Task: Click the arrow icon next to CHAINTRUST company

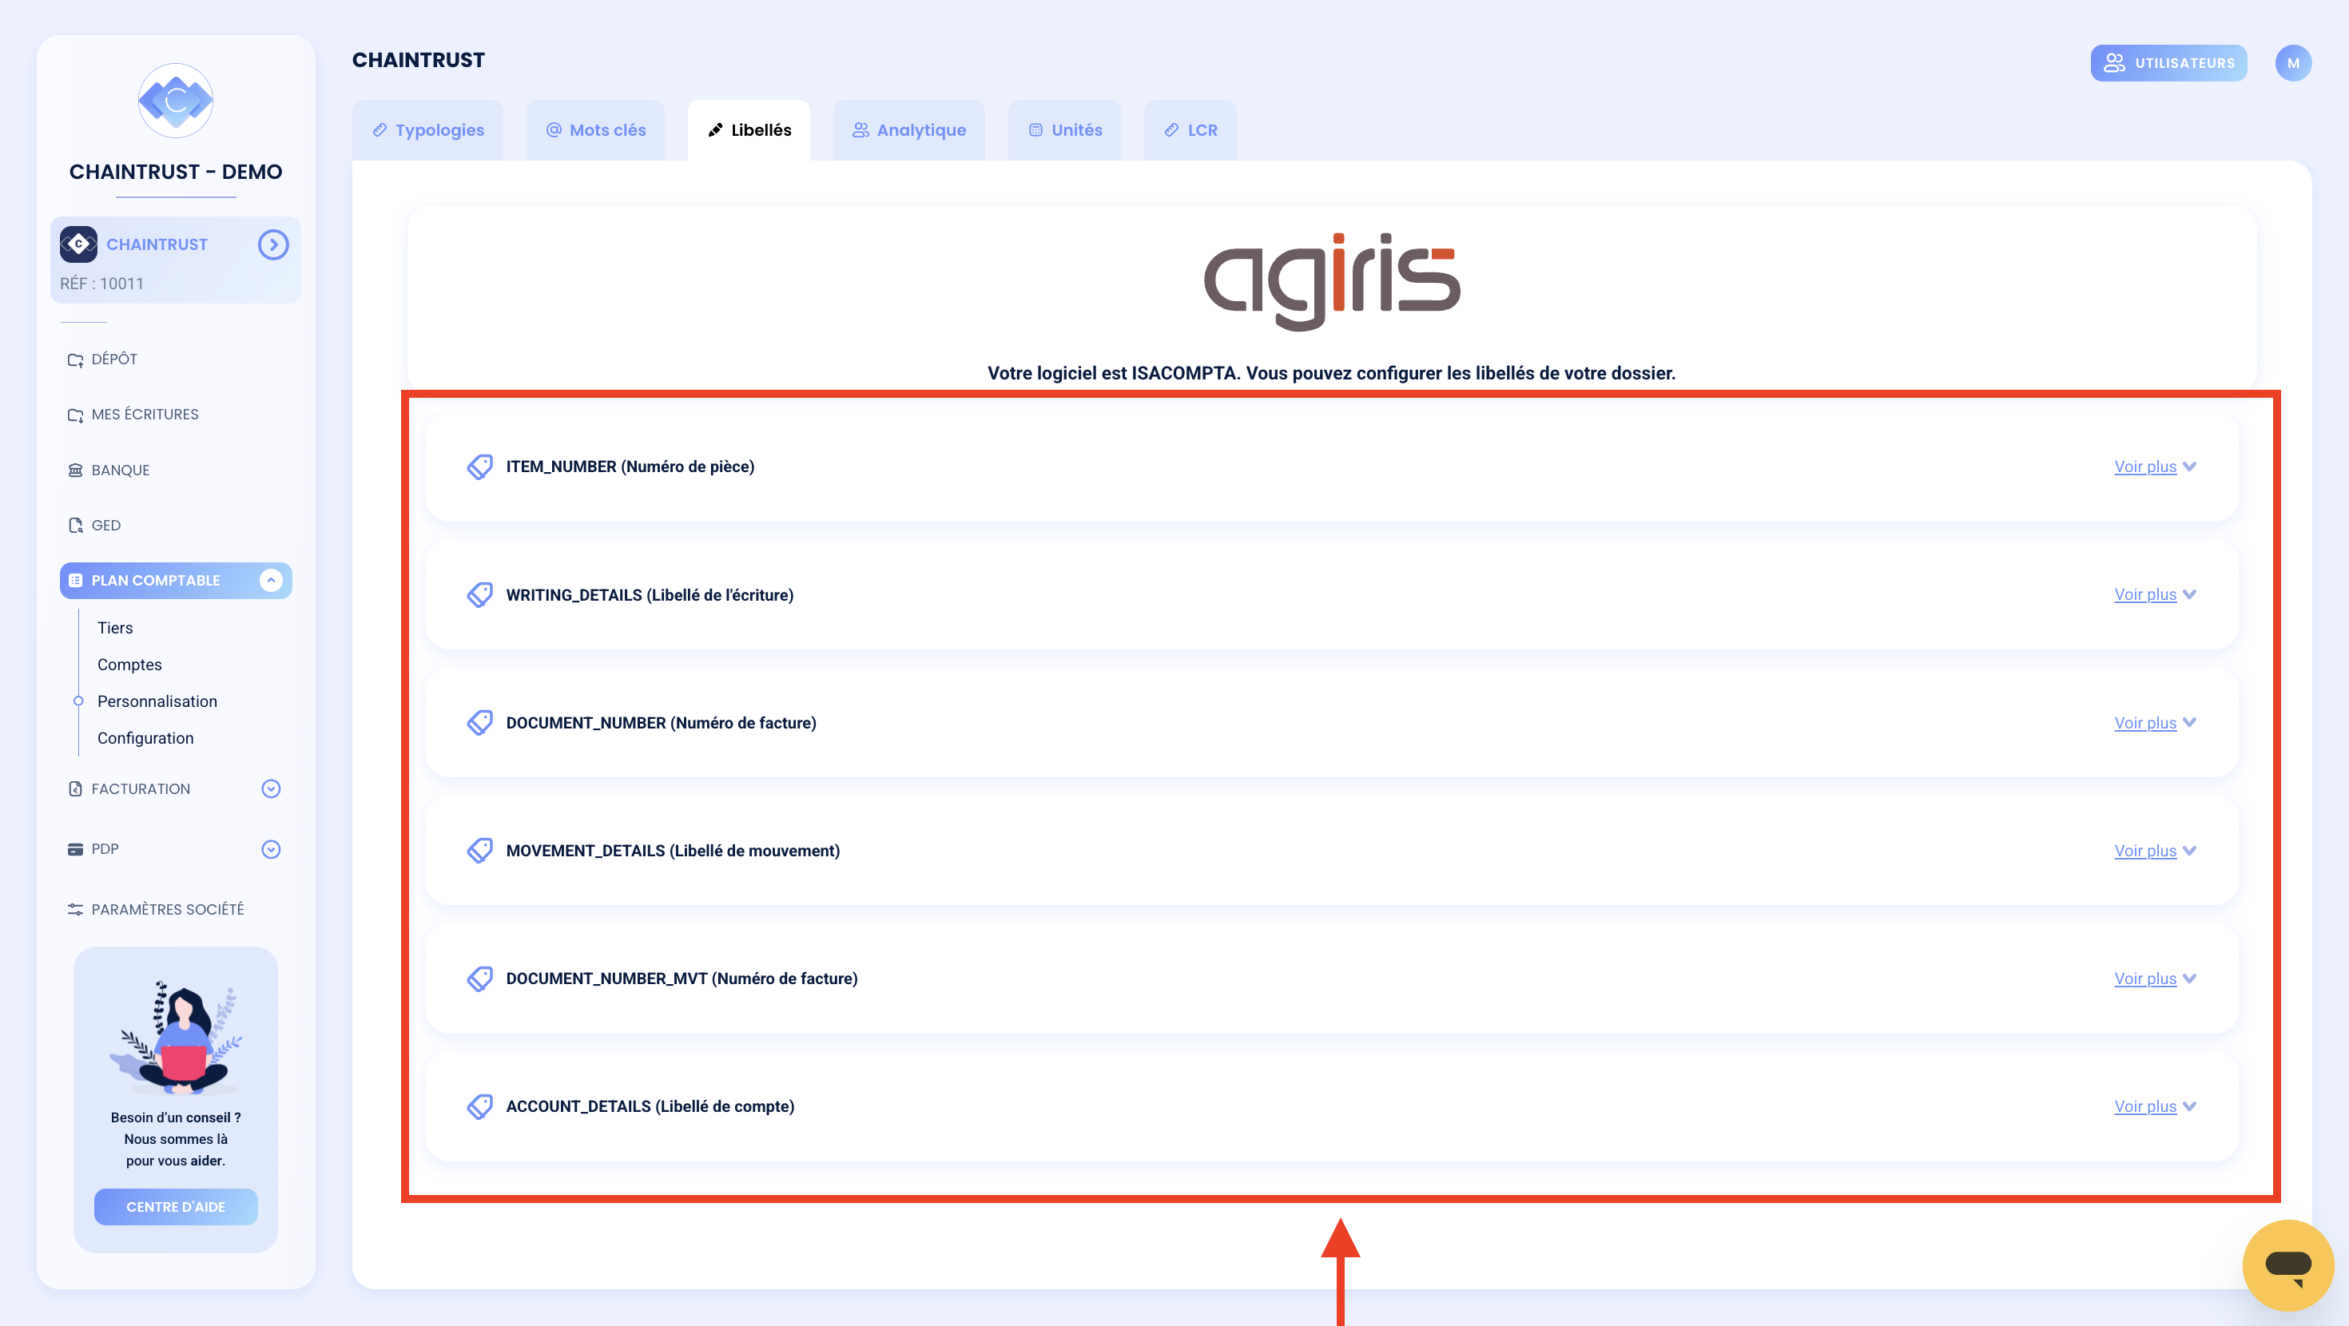Action: (x=272, y=244)
